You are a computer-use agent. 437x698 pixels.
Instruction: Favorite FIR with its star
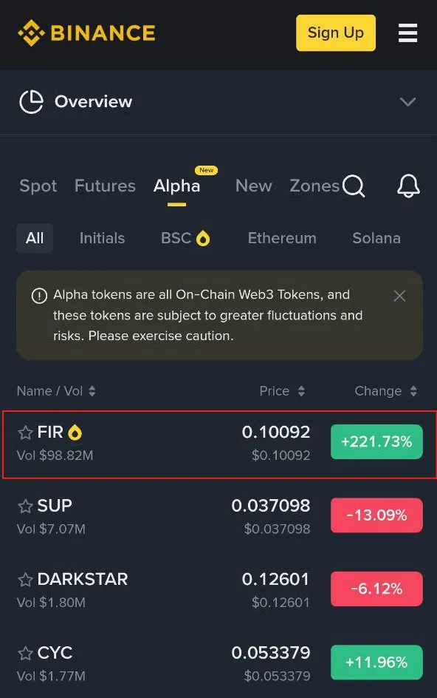click(25, 433)
